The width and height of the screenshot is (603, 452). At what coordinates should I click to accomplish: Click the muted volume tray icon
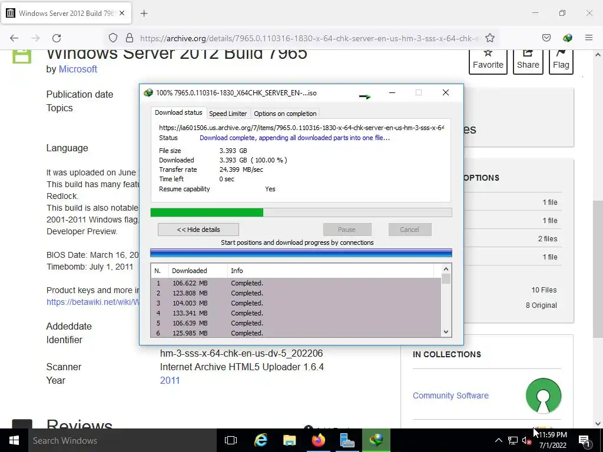(x=526, y=440)
